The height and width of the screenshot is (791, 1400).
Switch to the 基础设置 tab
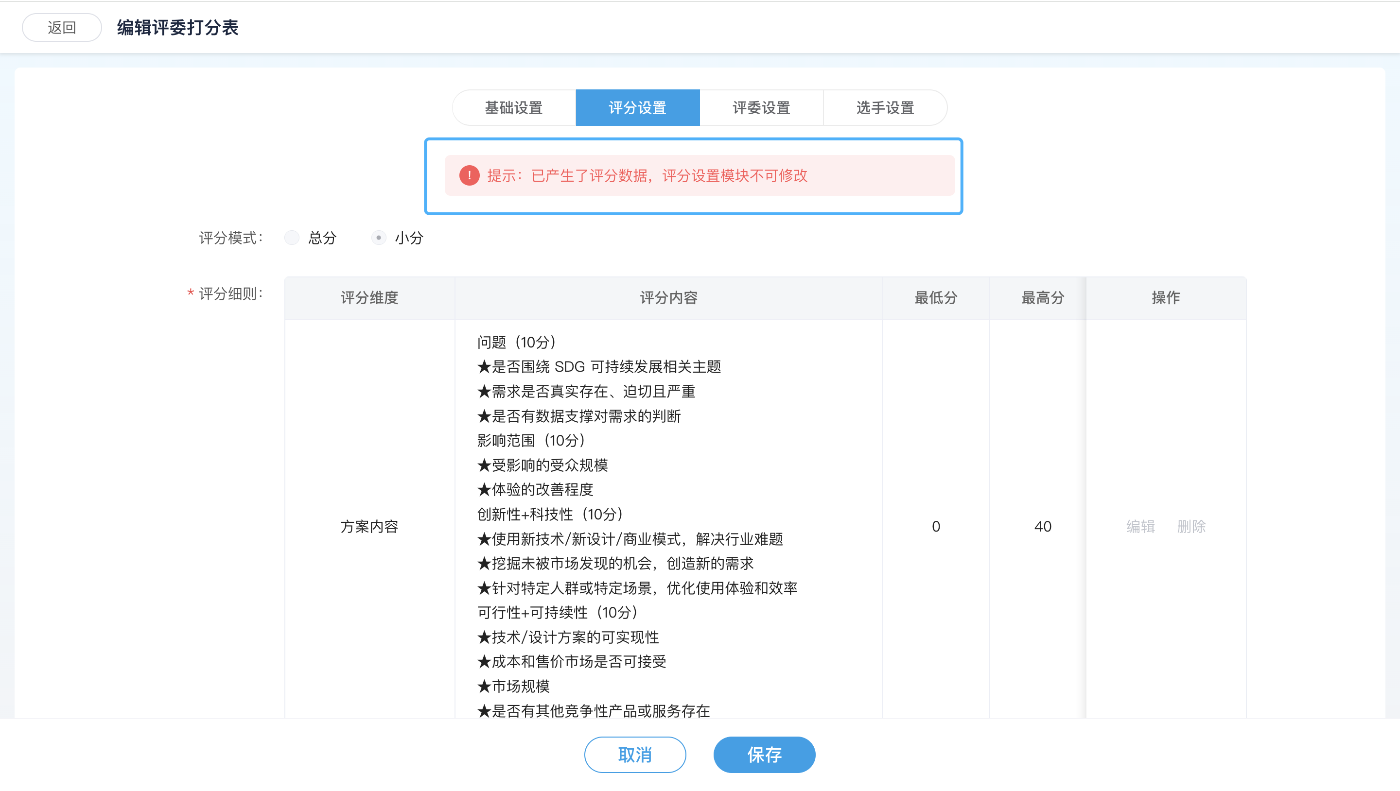[x=514, y=107]
